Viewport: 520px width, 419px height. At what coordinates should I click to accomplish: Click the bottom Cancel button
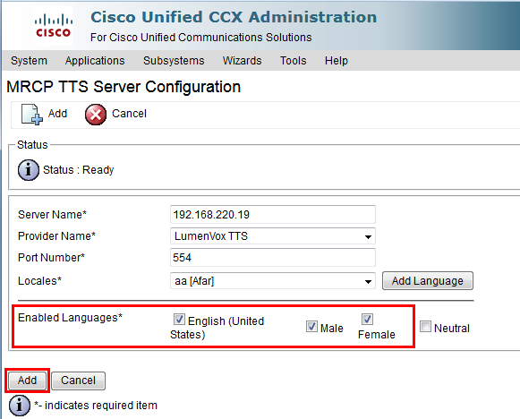(78, 381)
